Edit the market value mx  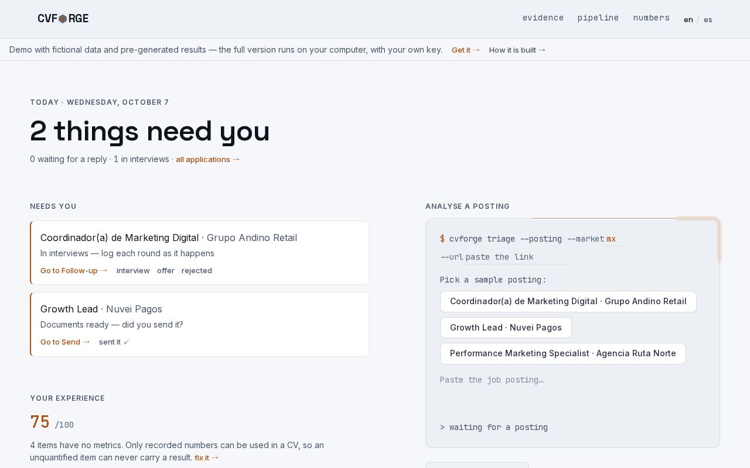tap(612, 239)
